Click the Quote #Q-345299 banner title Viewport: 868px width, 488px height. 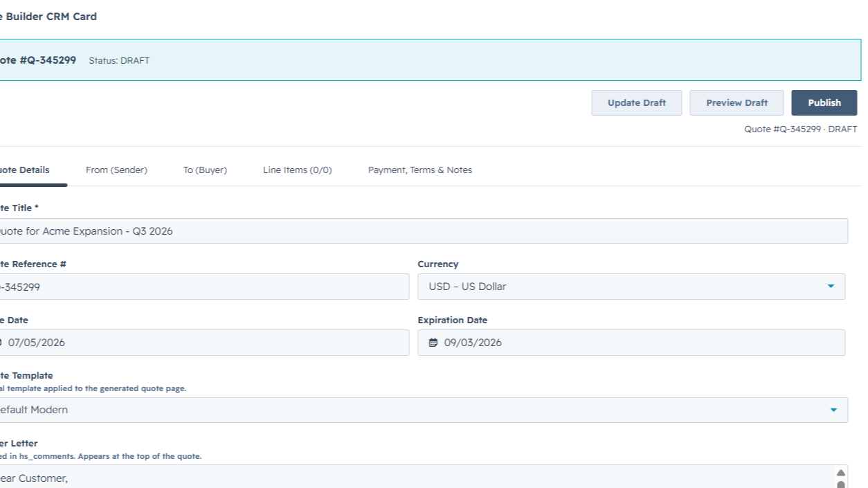coord(37,60)
